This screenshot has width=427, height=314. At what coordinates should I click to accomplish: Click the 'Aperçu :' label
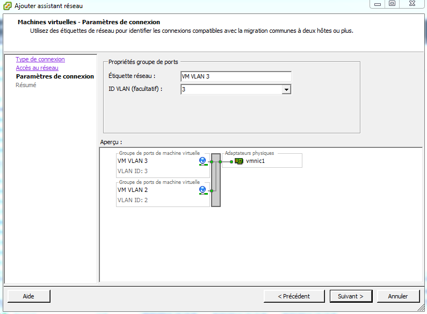(111, 142)
